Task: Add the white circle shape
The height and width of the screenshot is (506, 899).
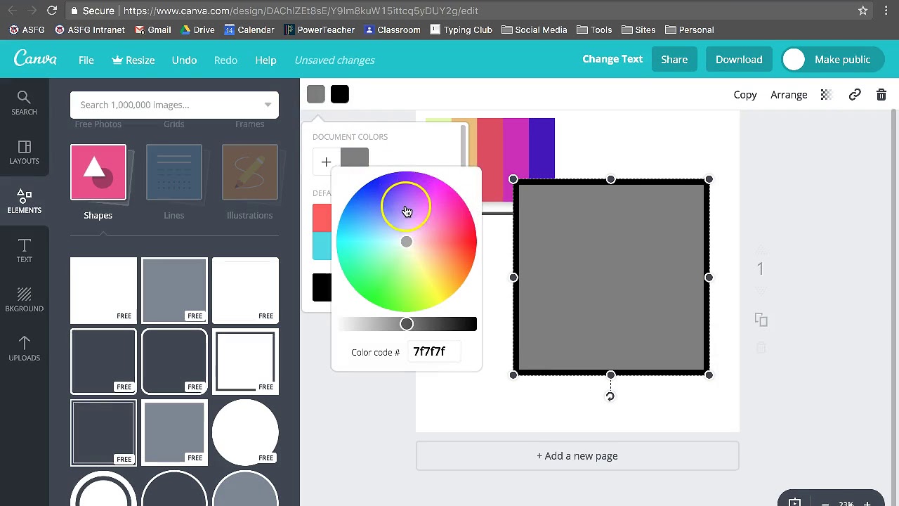Action: point(245,432)
